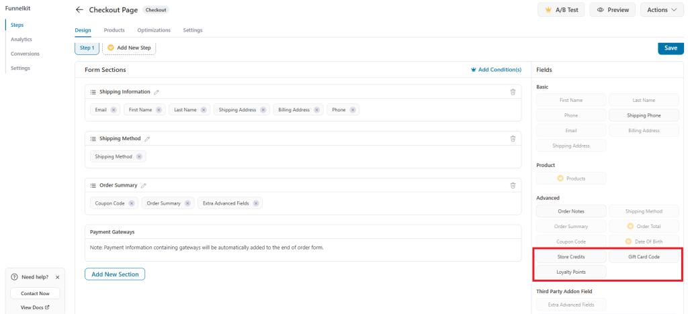Remove the Phone field chip
The image size is (688, 314).
352,110
